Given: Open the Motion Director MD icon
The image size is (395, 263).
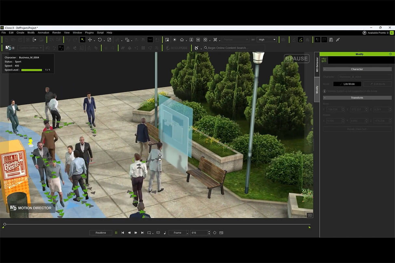Looking at the screenshot, I should pyautogui.click(x=8, y=48).
